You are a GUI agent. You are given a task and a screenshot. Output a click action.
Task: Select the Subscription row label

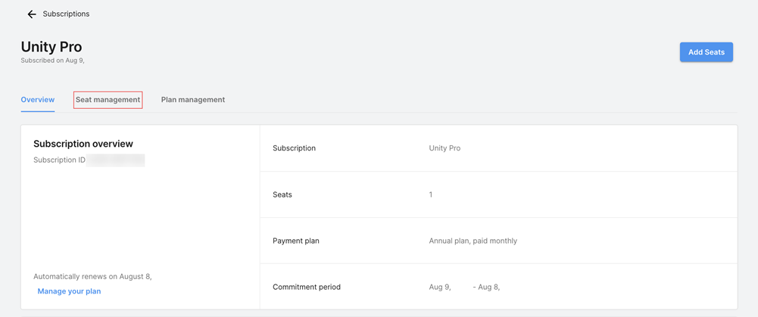click(294, 148)
